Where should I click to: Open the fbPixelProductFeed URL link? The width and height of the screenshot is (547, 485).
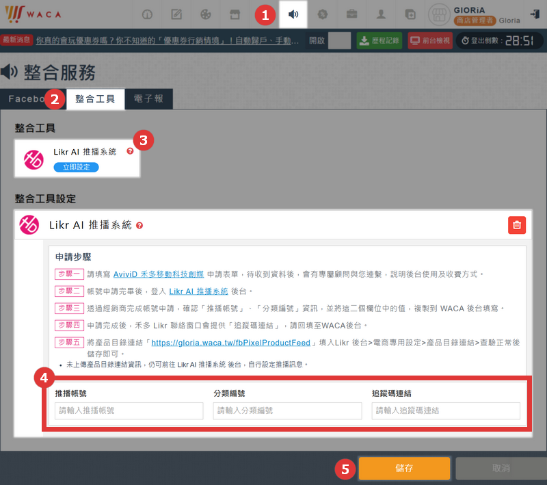pos(230,343)
